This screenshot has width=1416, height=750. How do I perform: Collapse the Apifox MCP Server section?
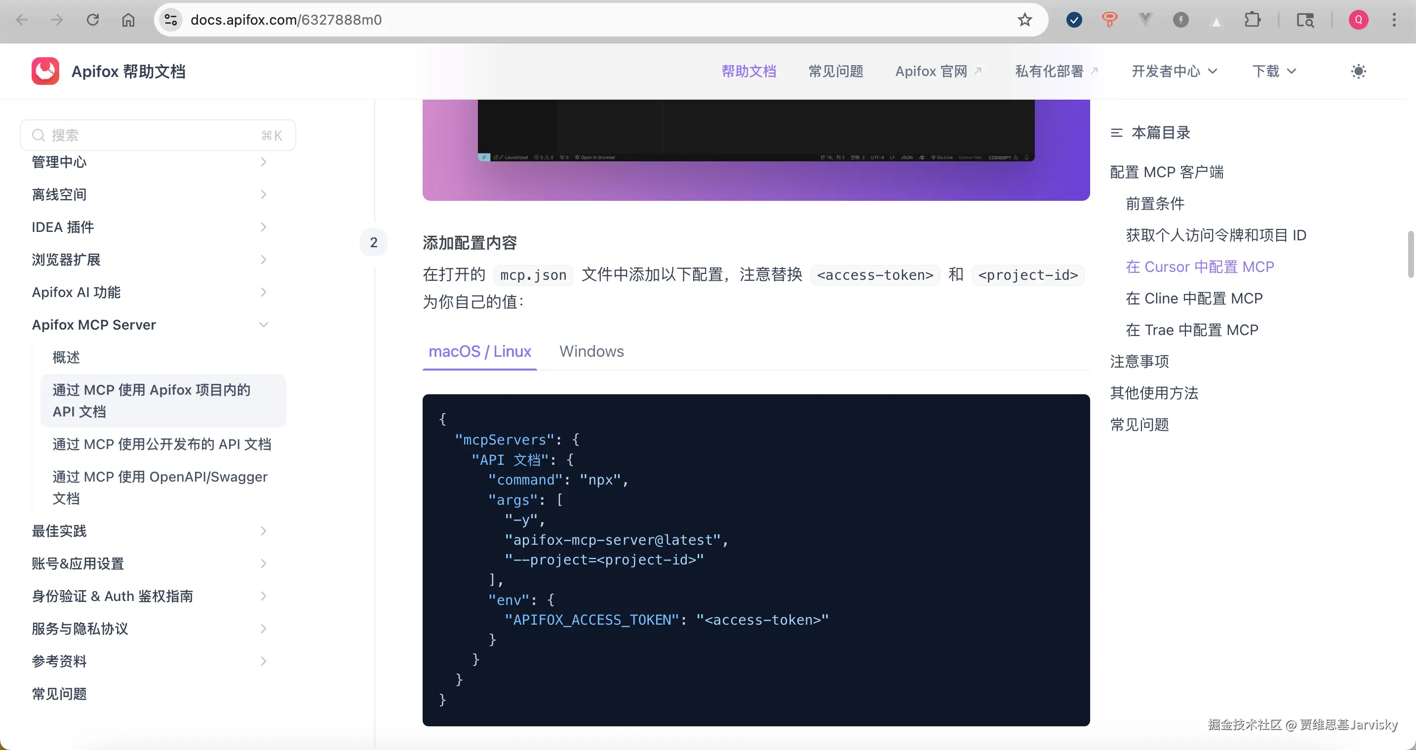(263, 325)
